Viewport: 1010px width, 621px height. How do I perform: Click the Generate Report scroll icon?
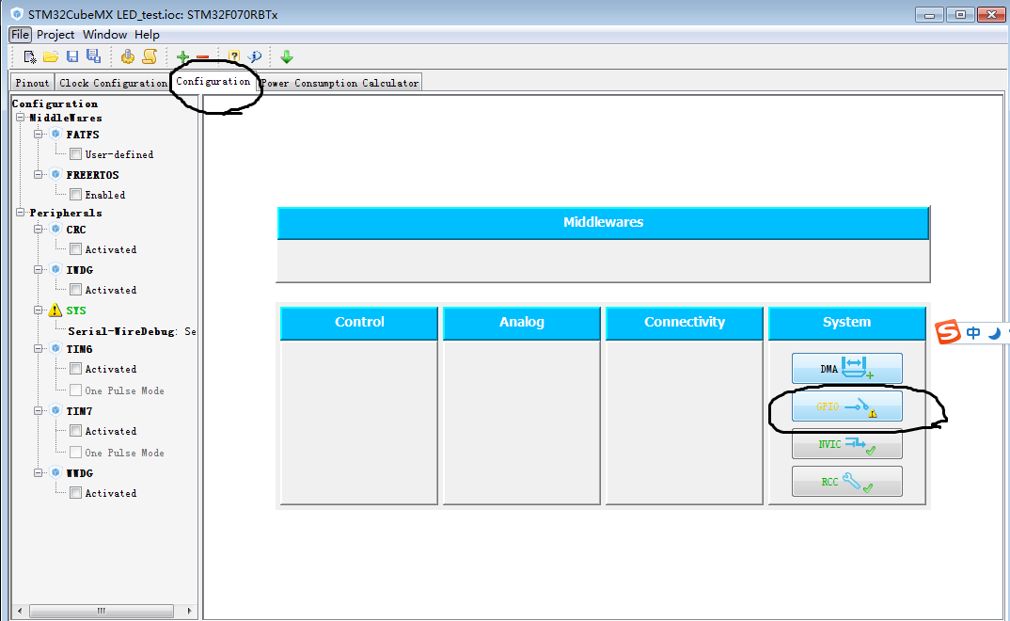150,56
